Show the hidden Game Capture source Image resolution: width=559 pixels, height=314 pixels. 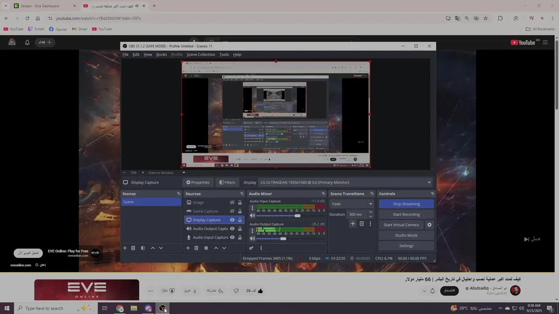(232, 211)
